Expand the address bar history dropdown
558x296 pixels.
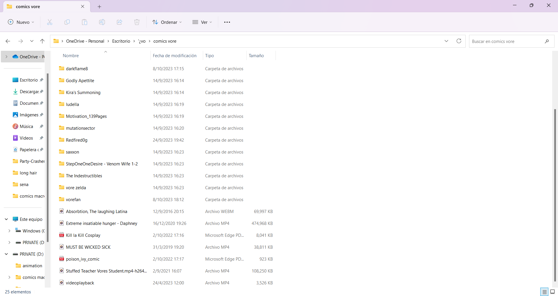coord(446,41)
